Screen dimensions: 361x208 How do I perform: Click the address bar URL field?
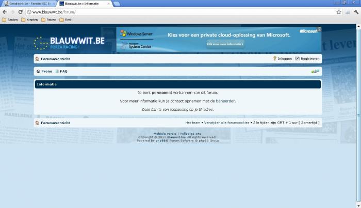180,12
